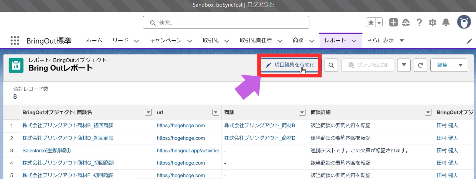Open the 取引先 tab

[211, 40]
